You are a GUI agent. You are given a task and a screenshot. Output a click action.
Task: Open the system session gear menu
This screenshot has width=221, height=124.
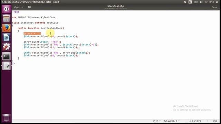[217, 2]
